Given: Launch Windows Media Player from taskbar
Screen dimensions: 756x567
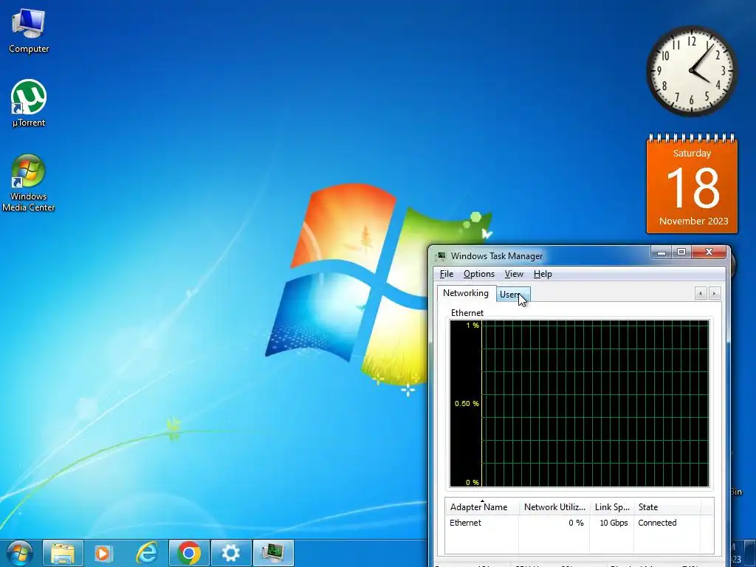Looking at the screenshot, I should [x=103, y=553].
